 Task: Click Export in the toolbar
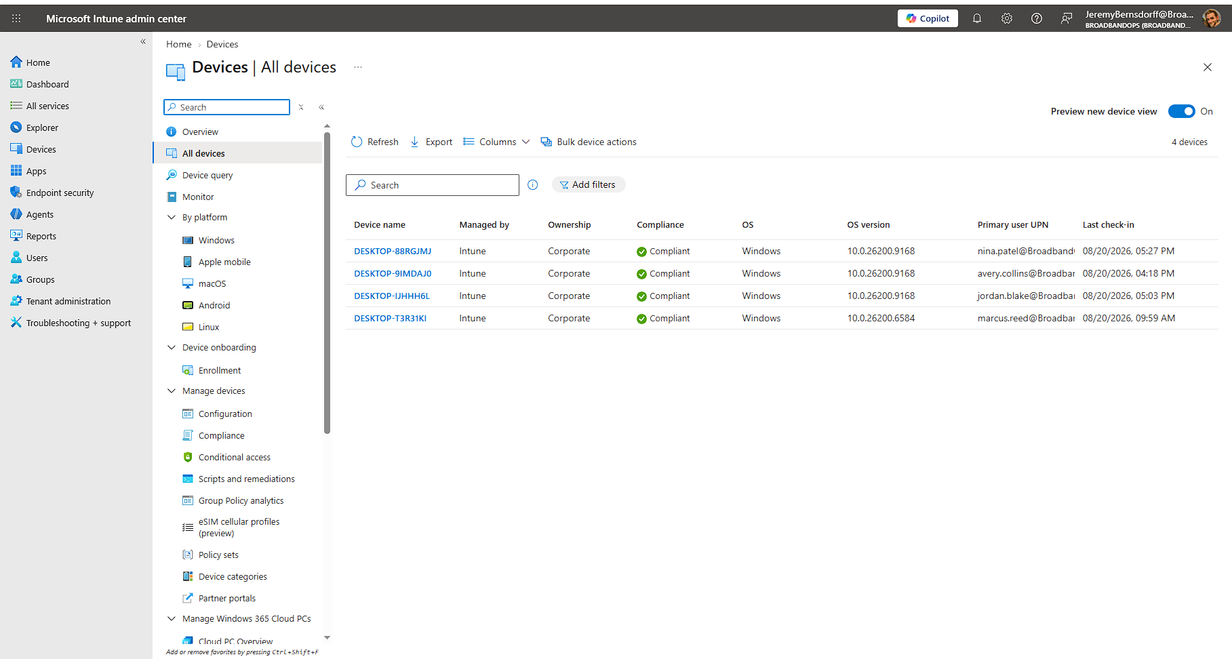click(x=431, y=142)
